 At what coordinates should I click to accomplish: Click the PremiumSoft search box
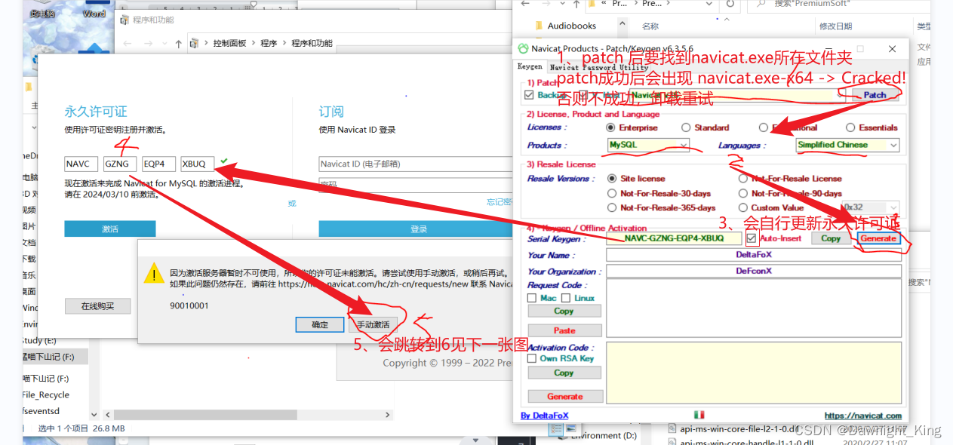838,4
